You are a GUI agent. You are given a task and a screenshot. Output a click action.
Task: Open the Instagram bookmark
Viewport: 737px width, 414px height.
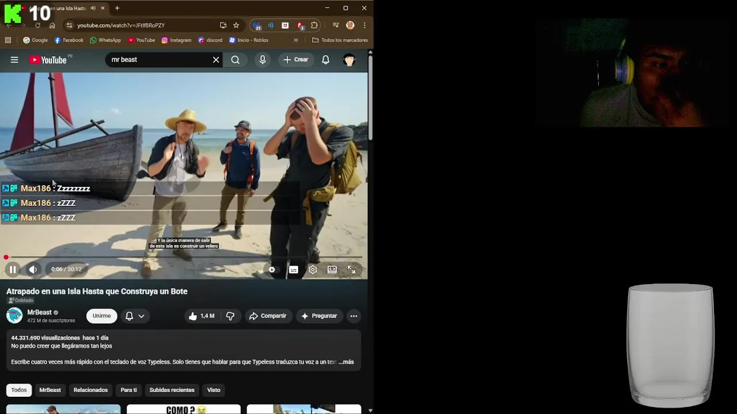[x=176, y=40]
